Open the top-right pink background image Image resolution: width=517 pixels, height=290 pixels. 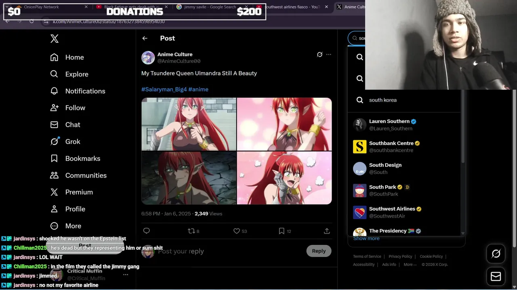click(x=284, y=124)
